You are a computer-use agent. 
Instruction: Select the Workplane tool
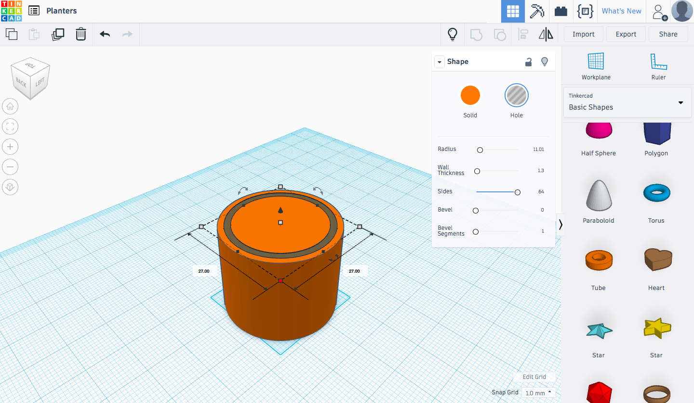point(596,66)
